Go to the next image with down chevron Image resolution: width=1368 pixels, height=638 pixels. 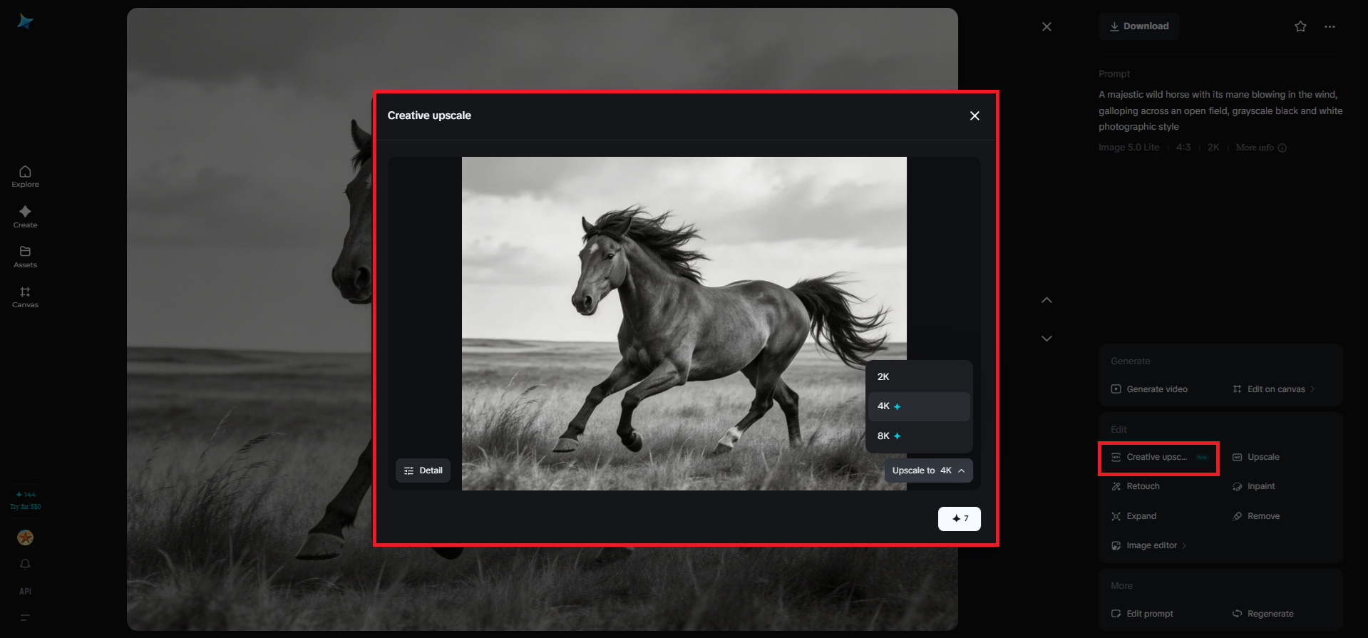pyautogui.click(x=1046, y=339)
